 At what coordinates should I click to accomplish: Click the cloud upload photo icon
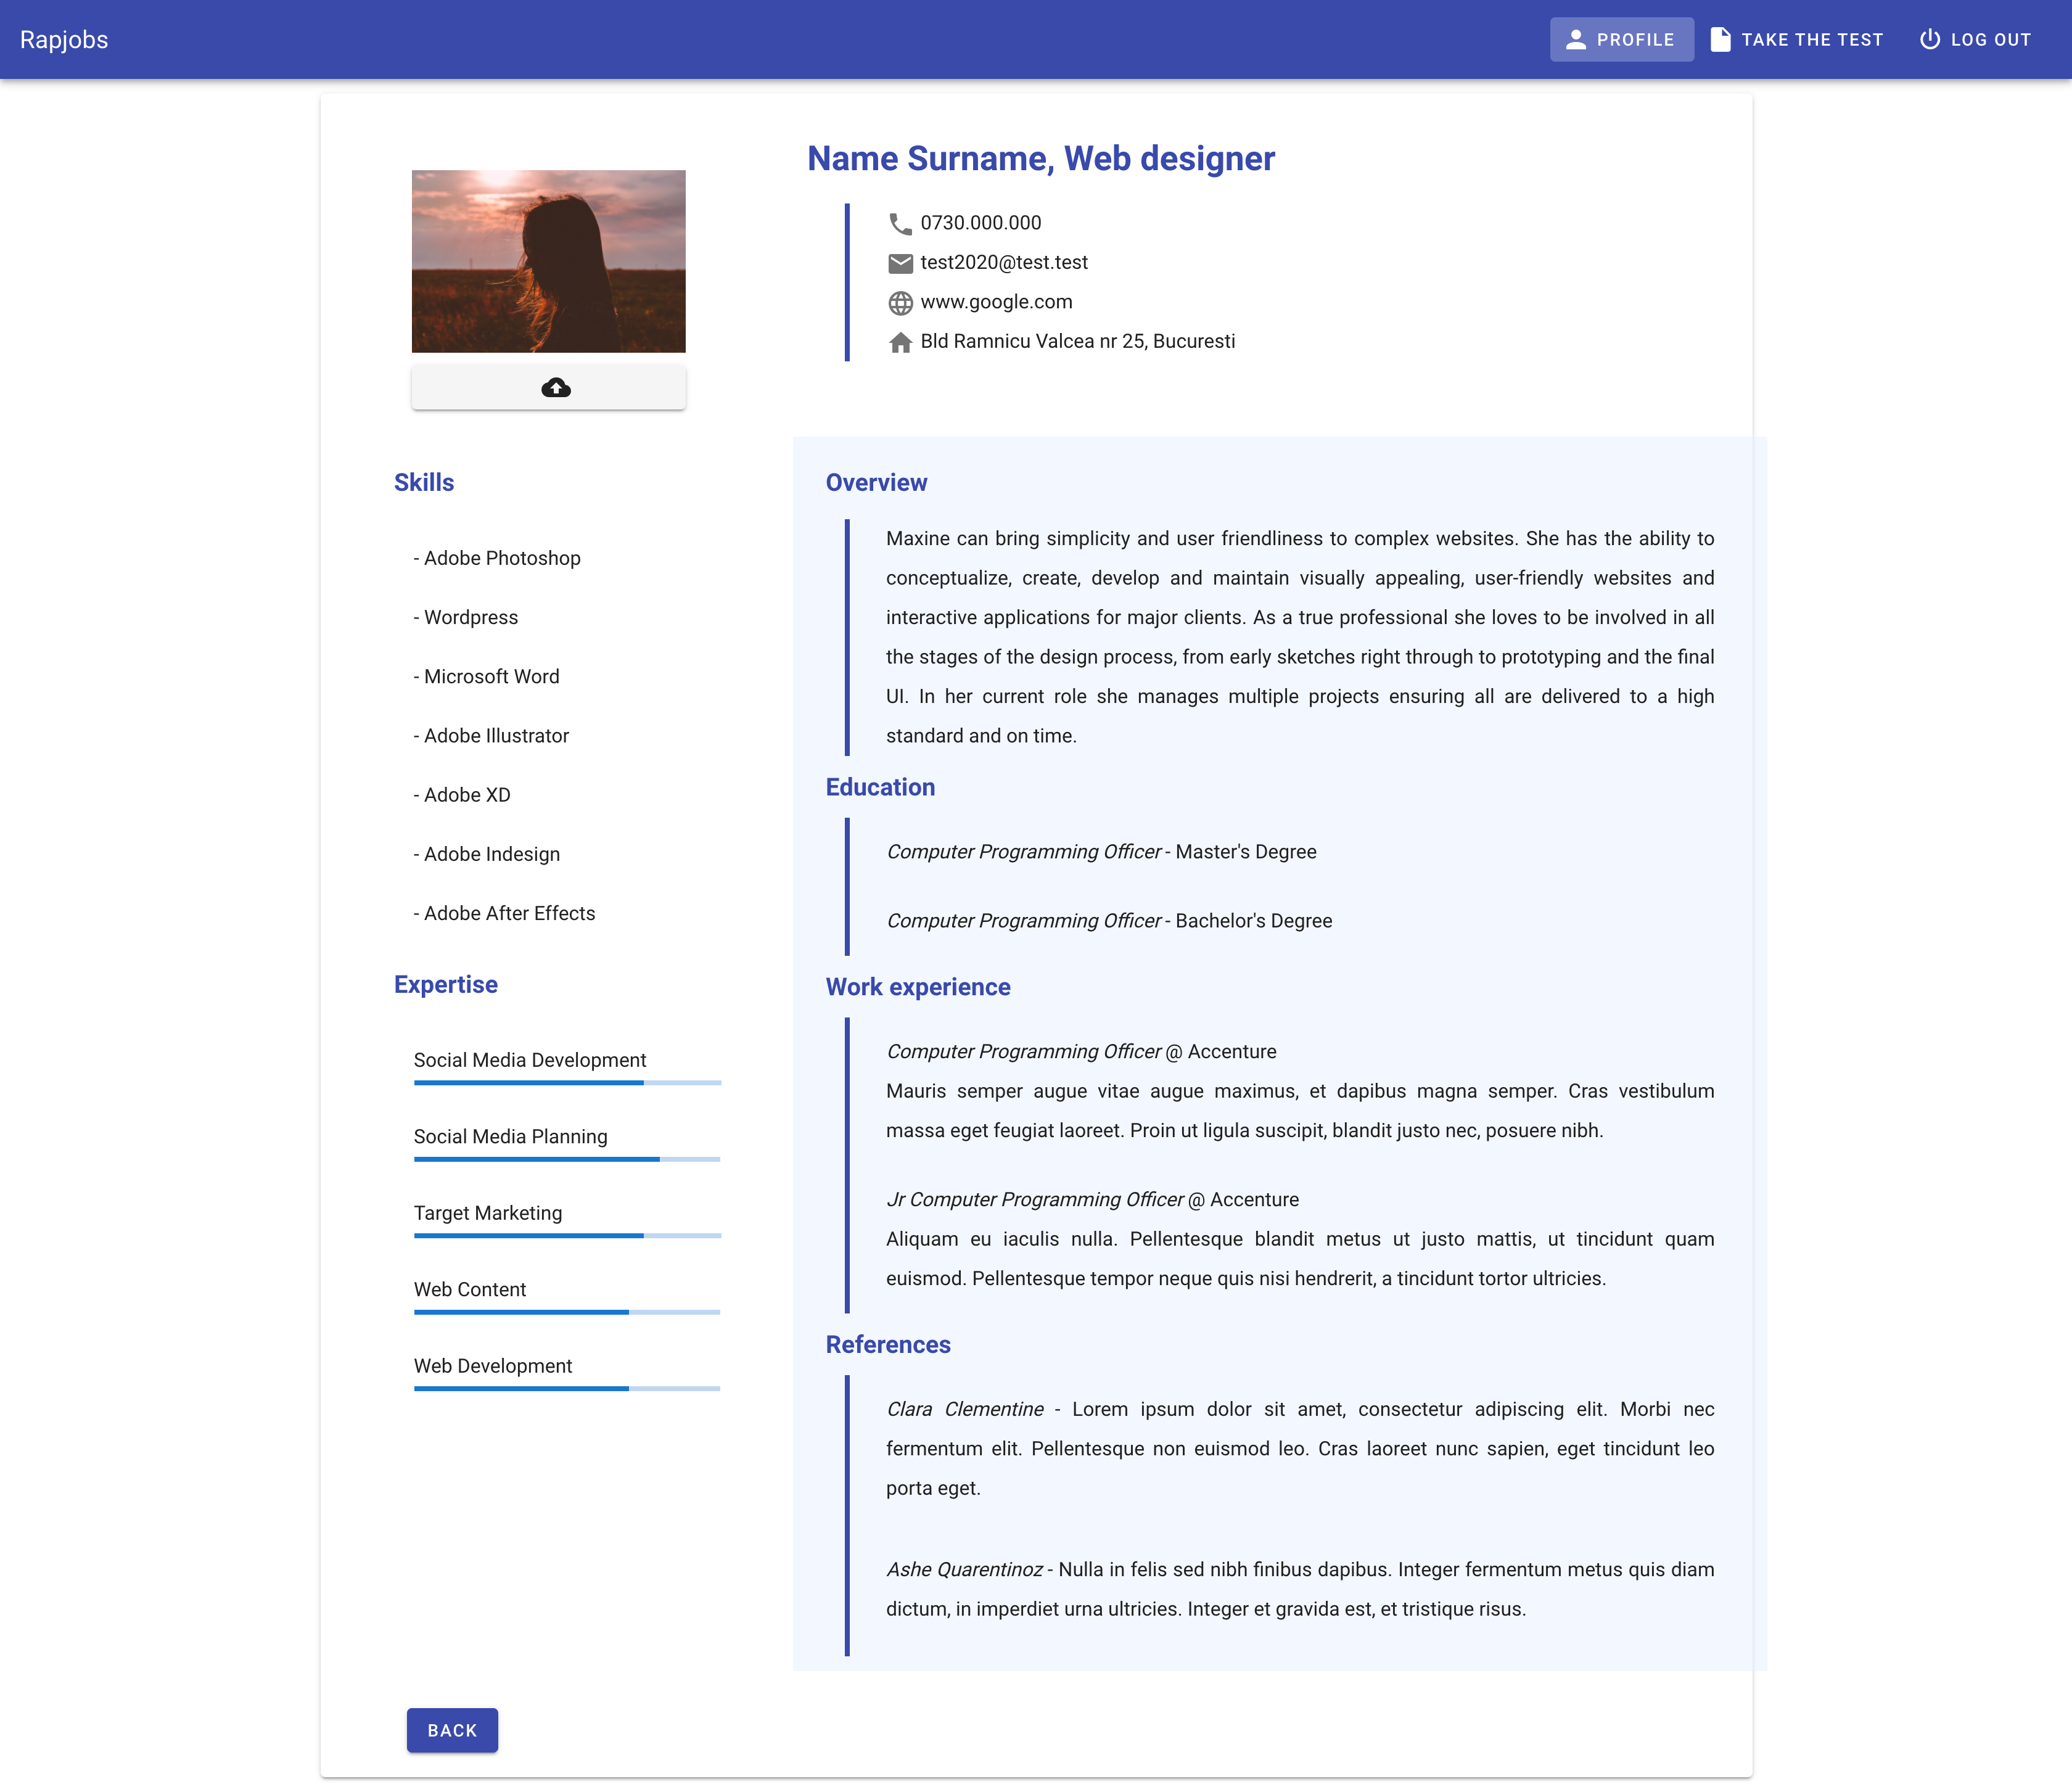[556, 387]
